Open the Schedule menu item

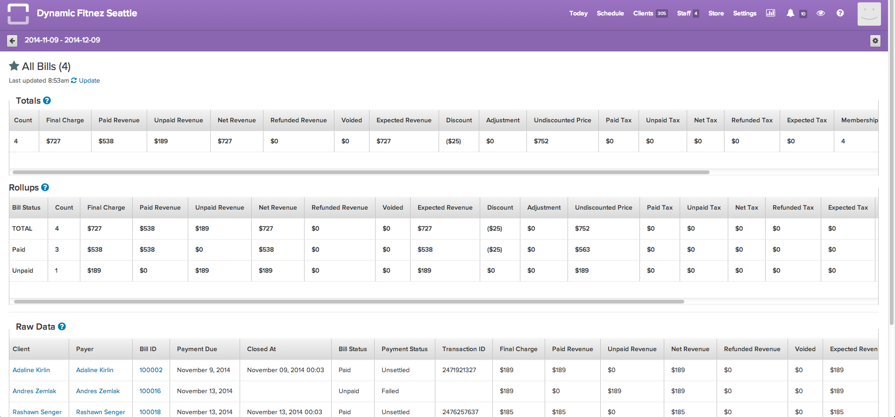coord(610,13)
